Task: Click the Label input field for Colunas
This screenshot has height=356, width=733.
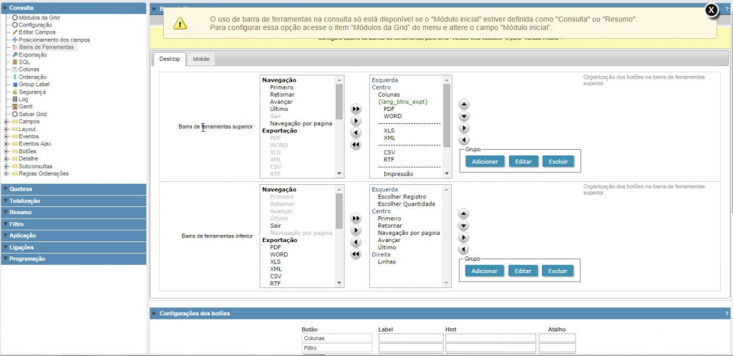Action: pos(409,338)
